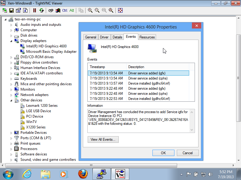Click the Refresh screen toolbar icon

[x=41, y=10]
